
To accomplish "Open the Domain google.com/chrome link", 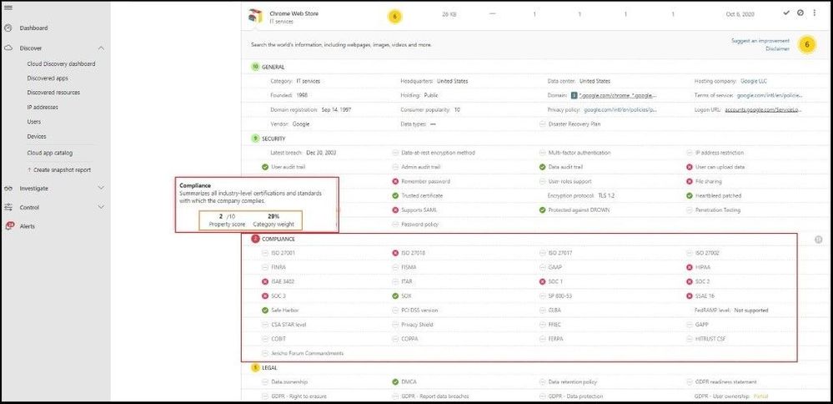I will (618, 96).
